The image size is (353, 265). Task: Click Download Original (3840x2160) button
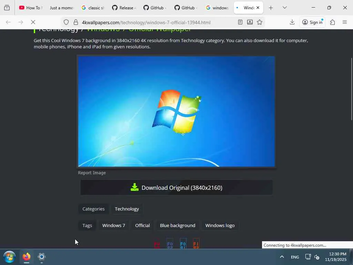176,187
